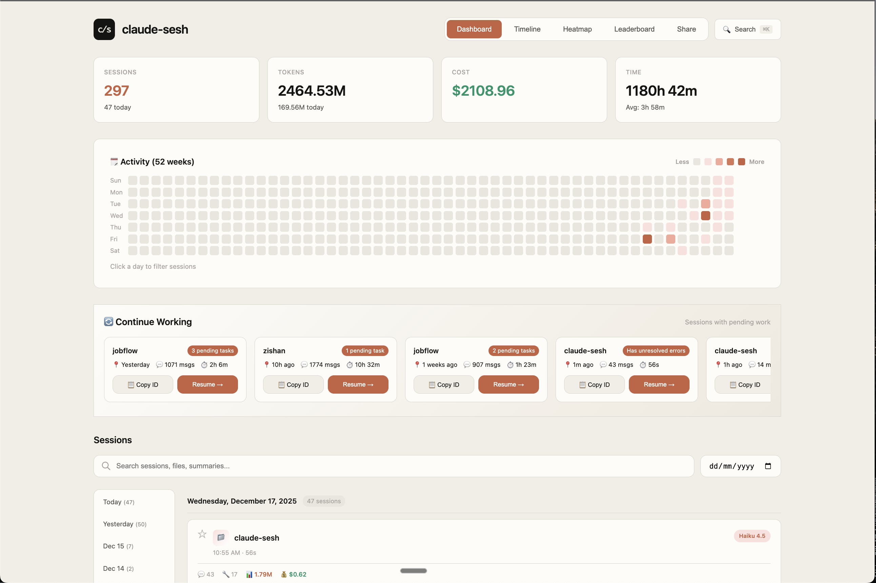
Task: Click the refresh icon beside Continue Working
Action: pyautogui.click(x=108, y=322)
